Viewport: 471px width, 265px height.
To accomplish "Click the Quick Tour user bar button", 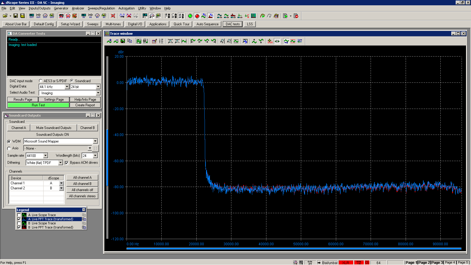I will [181, 24].
